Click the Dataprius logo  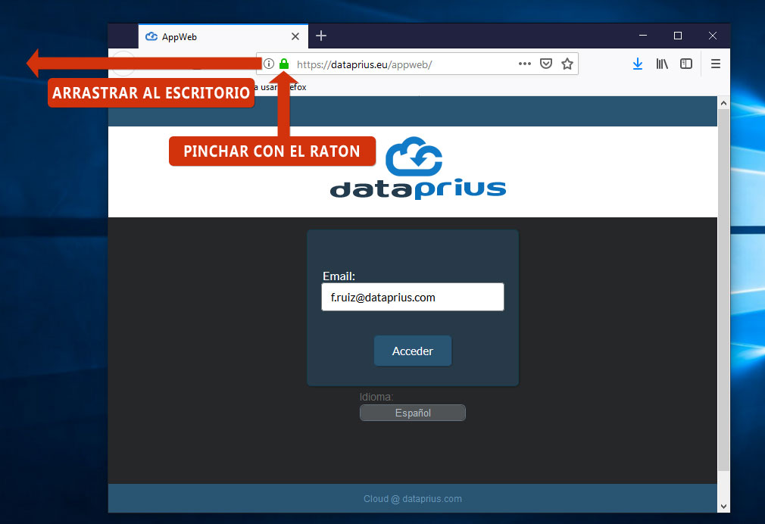point(417,168)
